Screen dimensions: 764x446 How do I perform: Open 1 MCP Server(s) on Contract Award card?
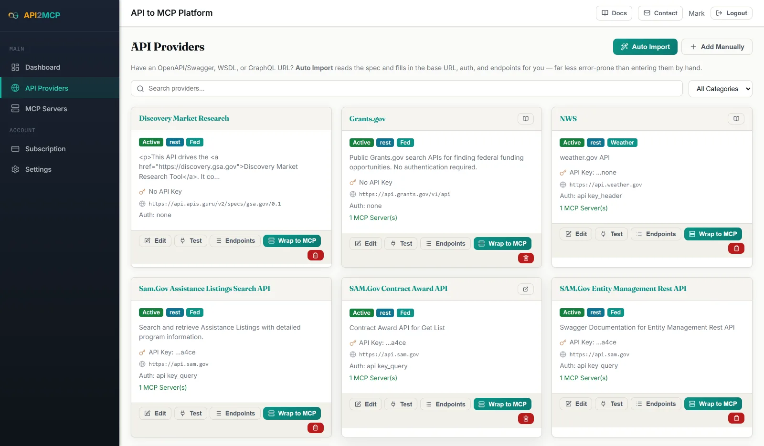373,378
